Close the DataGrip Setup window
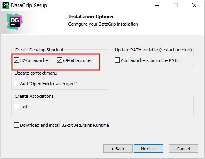 pyautogui.click(x=194, y=5)
